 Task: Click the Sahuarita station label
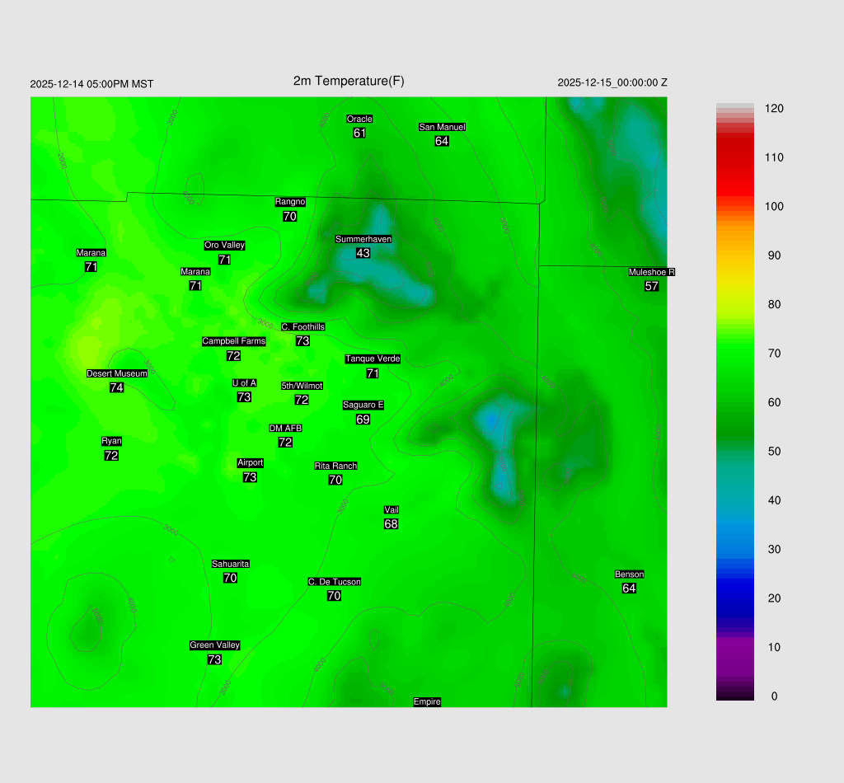[230, 564]
